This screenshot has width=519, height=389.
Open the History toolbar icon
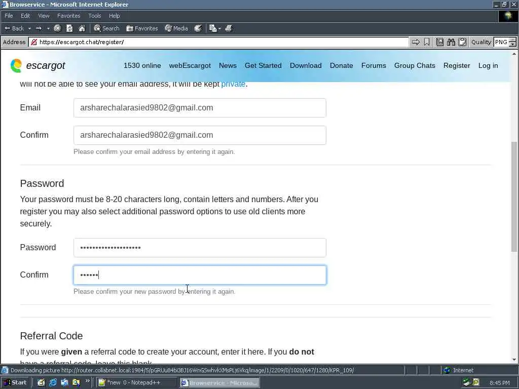click(198, 28)
